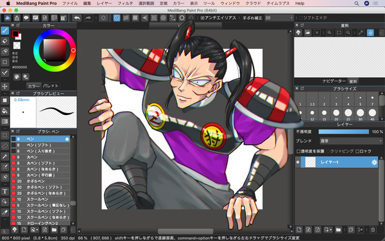Viewport: 385px width, 241px height.
Task: Open the add-layer dropdown arrow button
Action: 329,229
